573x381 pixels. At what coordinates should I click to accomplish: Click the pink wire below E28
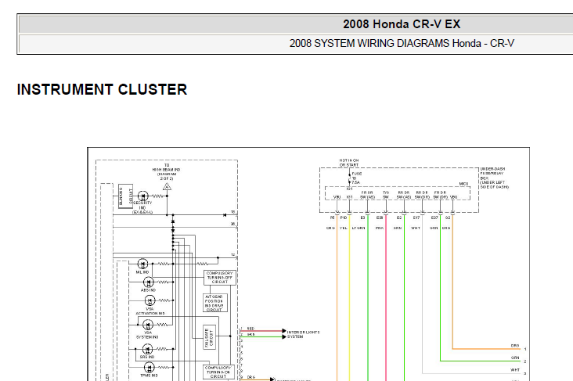click(386, 300)
